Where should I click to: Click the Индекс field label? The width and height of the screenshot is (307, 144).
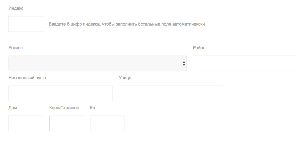pos(16,8)
